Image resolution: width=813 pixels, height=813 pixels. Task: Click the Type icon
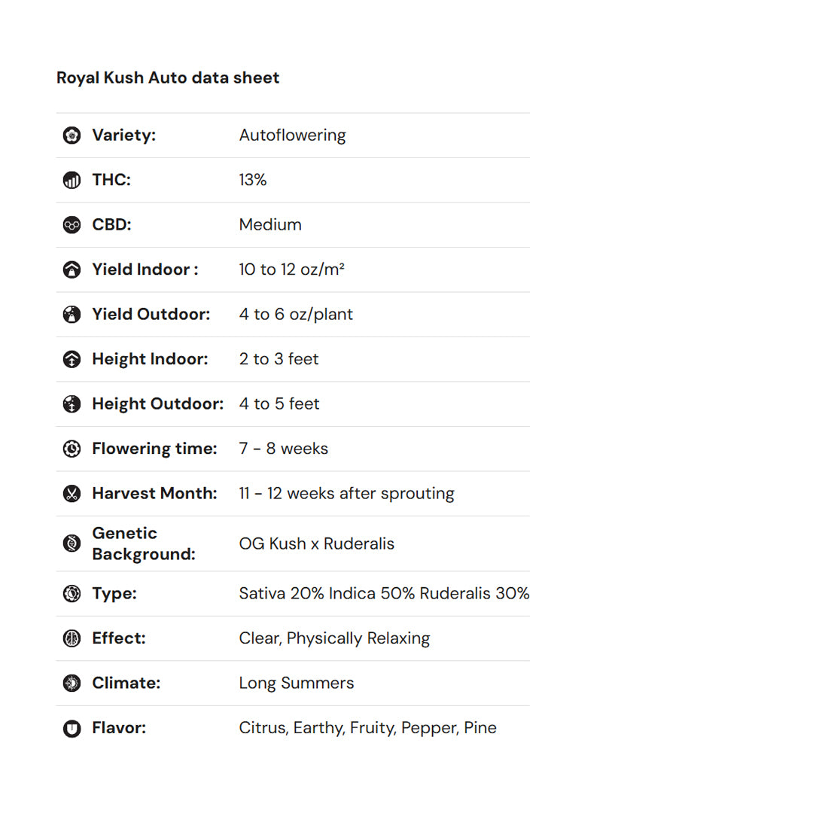pyautogui.click(x=72, y=593)
